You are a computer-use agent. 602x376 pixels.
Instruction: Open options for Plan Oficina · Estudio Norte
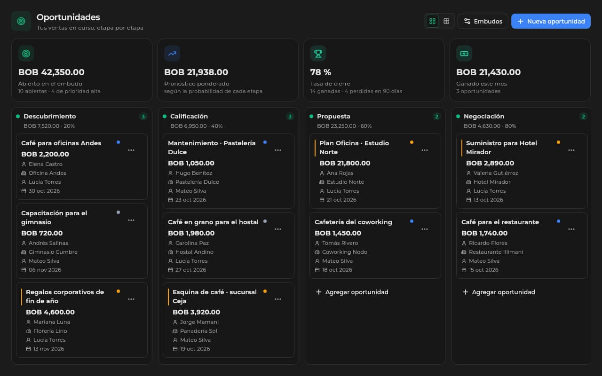(x=425, y=150)
